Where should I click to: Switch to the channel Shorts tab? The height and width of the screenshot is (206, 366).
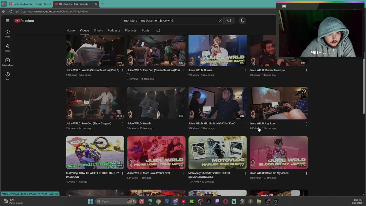point(98,30)
